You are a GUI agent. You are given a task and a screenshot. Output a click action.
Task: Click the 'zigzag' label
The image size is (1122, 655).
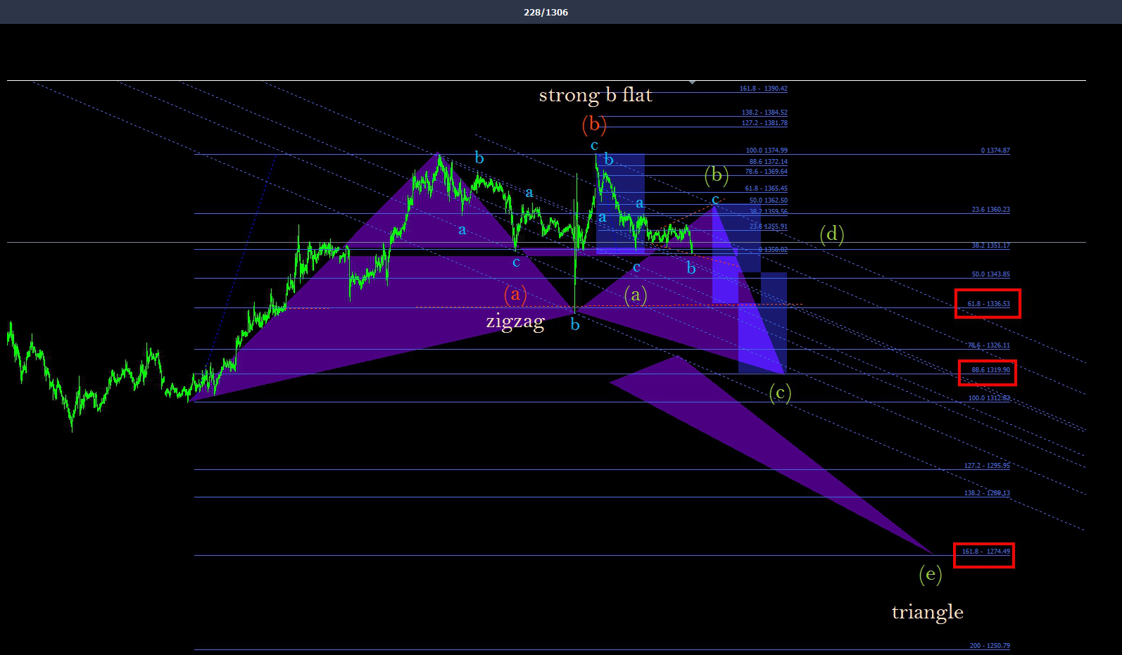(515, 322)
